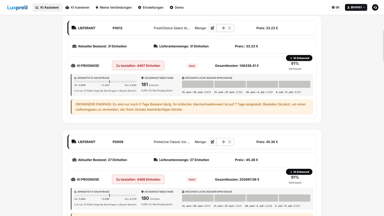Click the DROHENDER ENGPASS warning message
Image resolution: width=384 pixels, height=216 pixels.
pos(192,107)
